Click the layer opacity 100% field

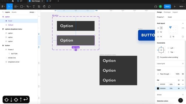(x=178, y=74)
